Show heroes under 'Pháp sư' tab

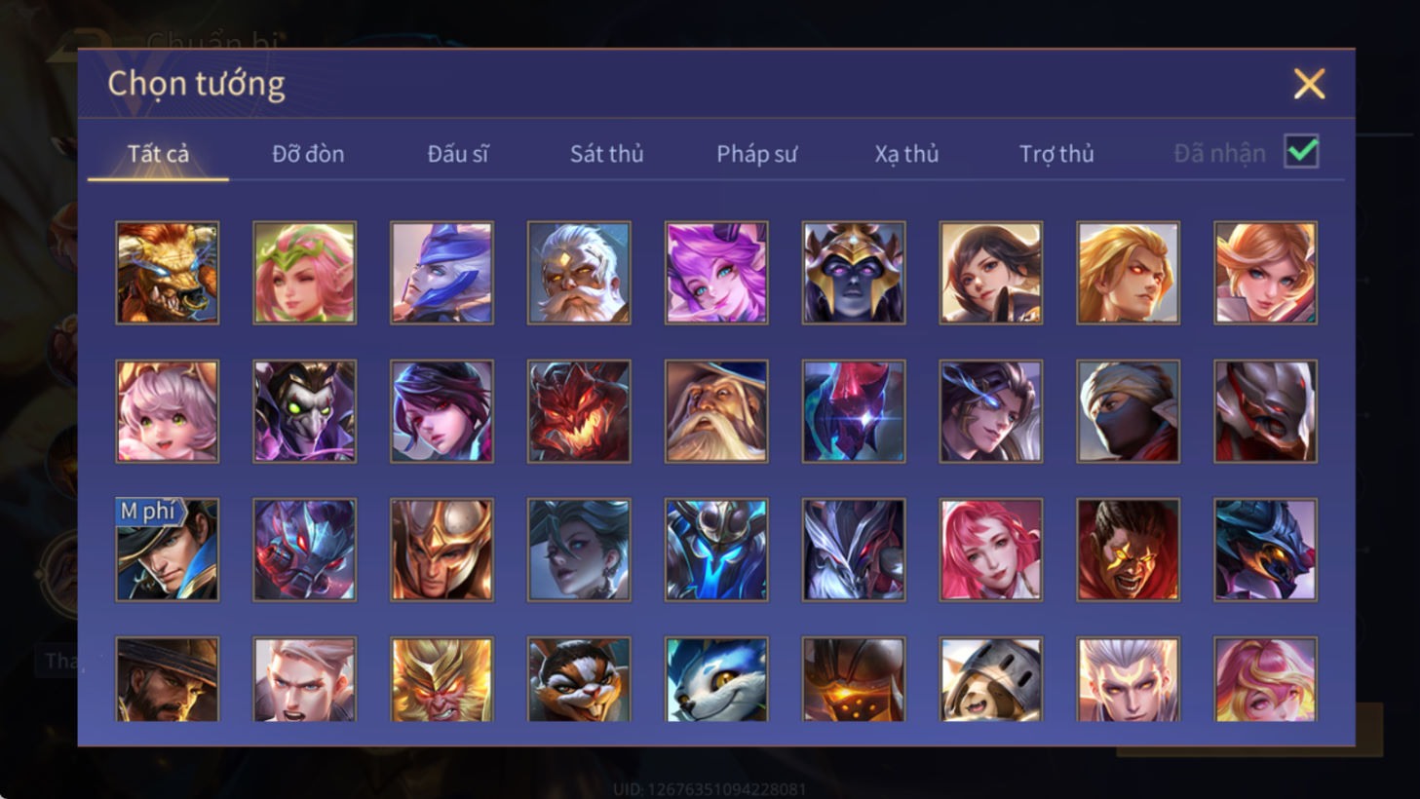pyautogui.click(x=757, y=154)
